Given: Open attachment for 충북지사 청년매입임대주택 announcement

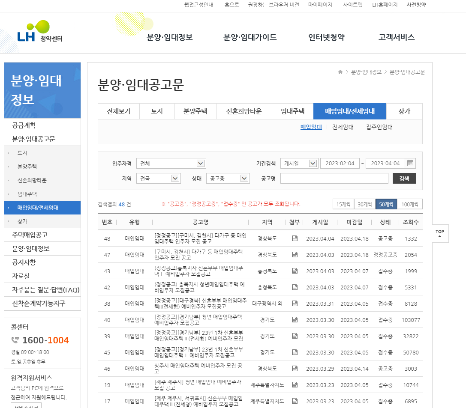Looking at the screenshot, I should (x=295, y=287).
